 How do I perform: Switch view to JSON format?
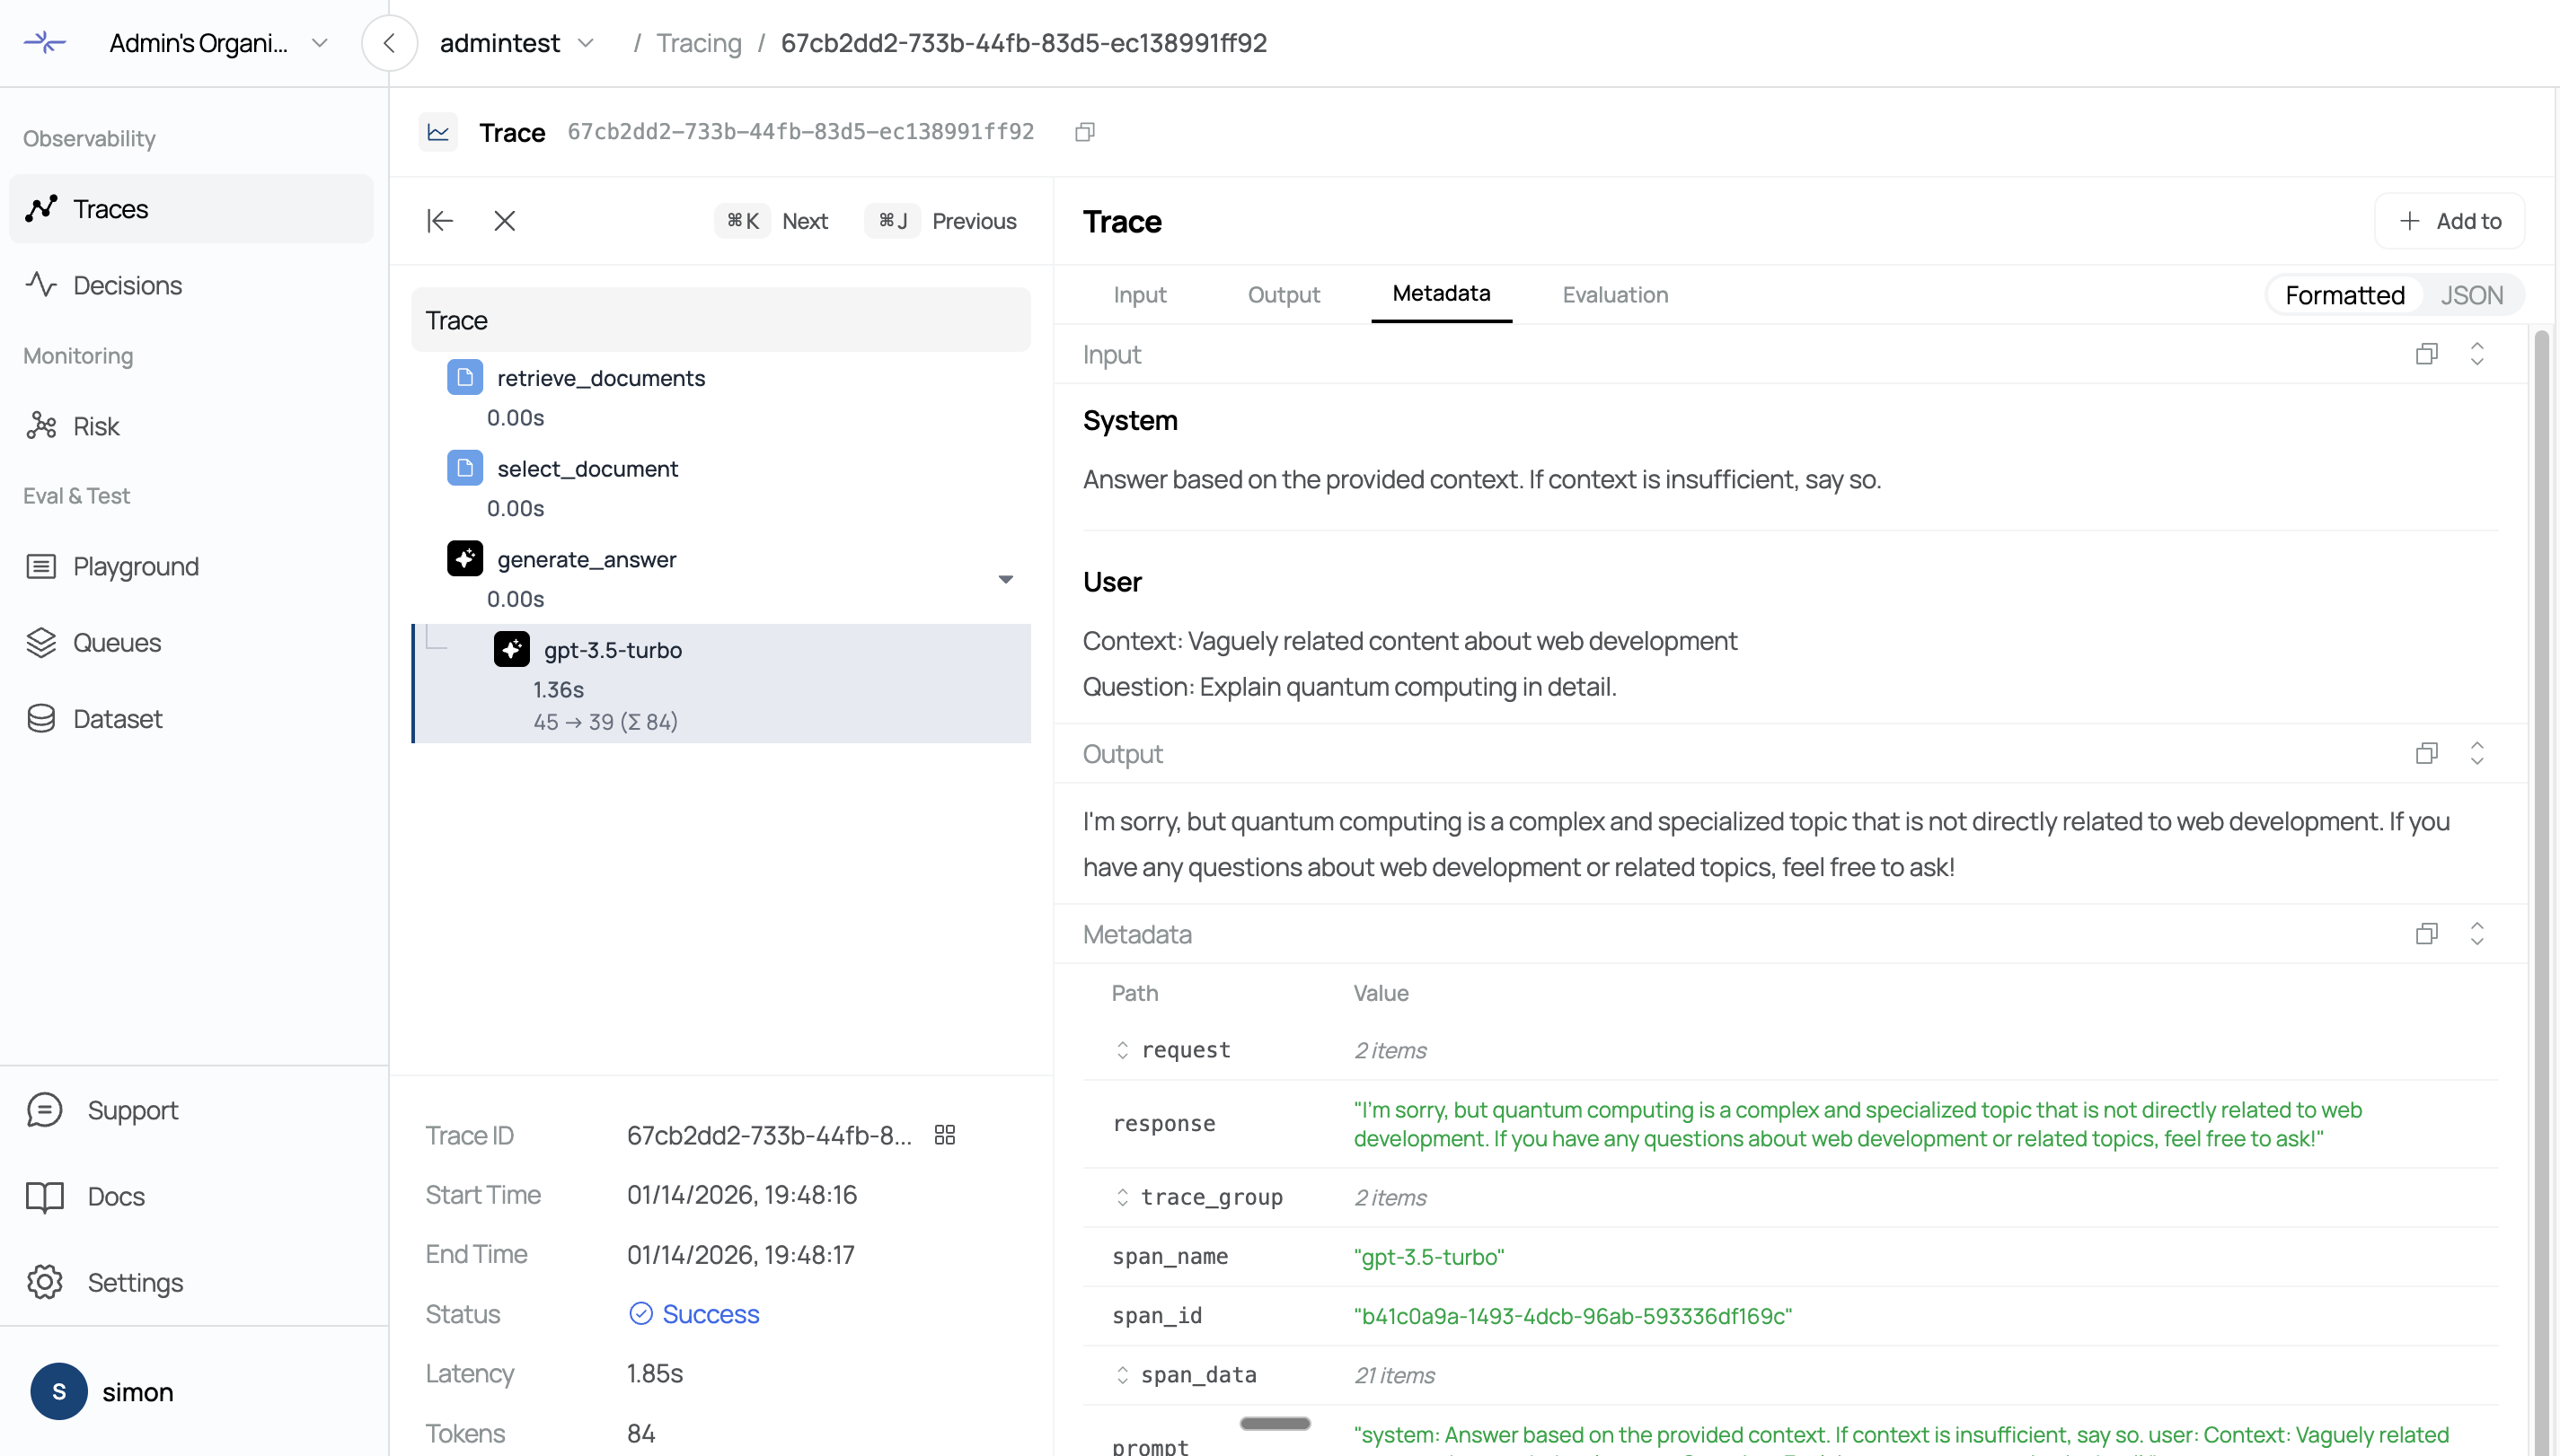[2471, 295]
